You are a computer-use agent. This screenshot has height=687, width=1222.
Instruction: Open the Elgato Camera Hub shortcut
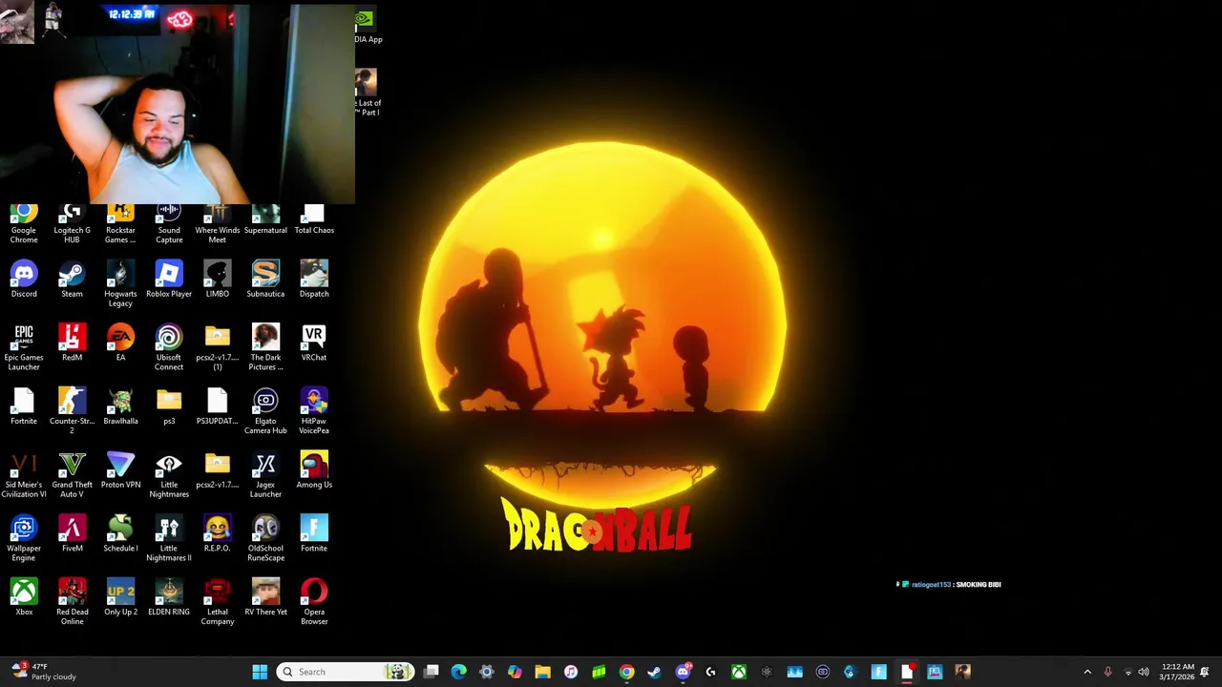click(265, 411)
